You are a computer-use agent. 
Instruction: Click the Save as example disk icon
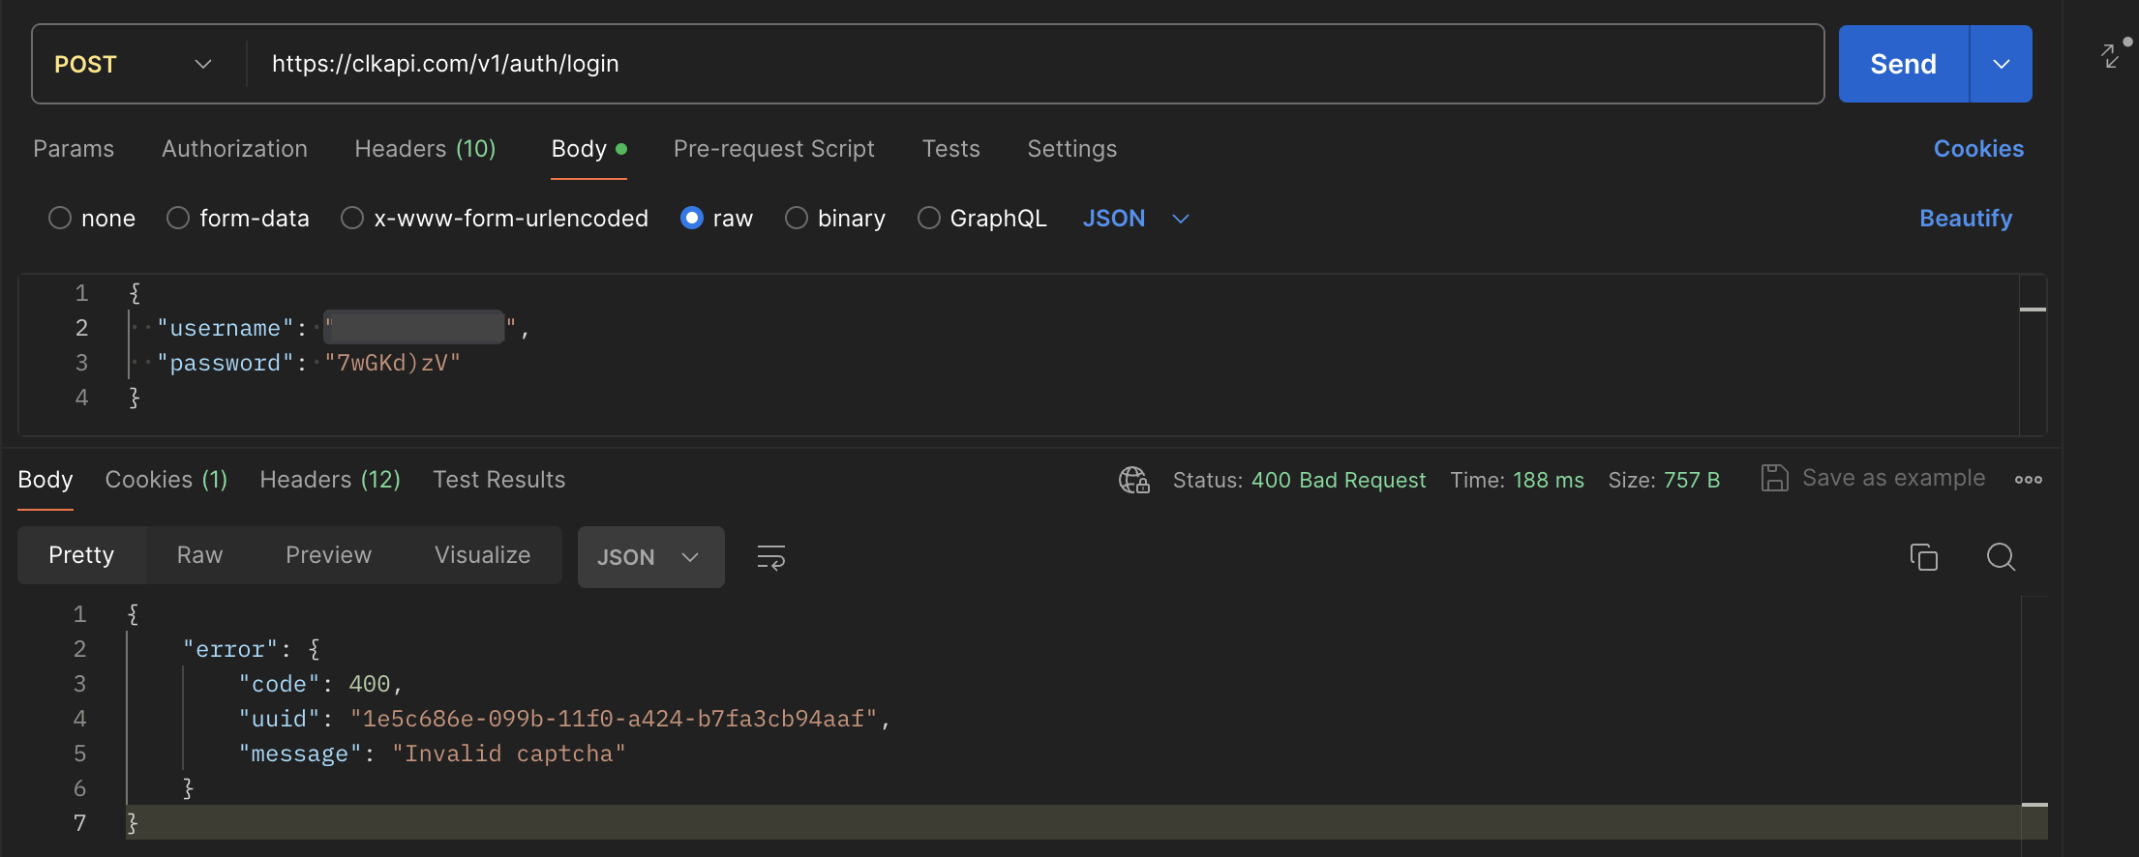click(x=1774, y=478)
